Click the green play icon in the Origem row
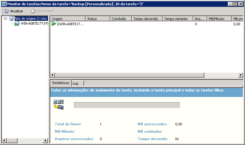Screen dimensions: 245x145 tap(54, 24)
